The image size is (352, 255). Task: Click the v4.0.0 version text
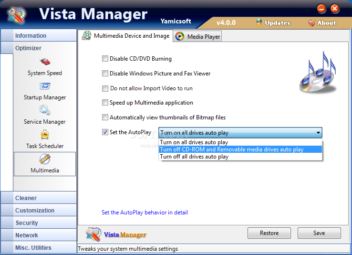pos(226,23)
